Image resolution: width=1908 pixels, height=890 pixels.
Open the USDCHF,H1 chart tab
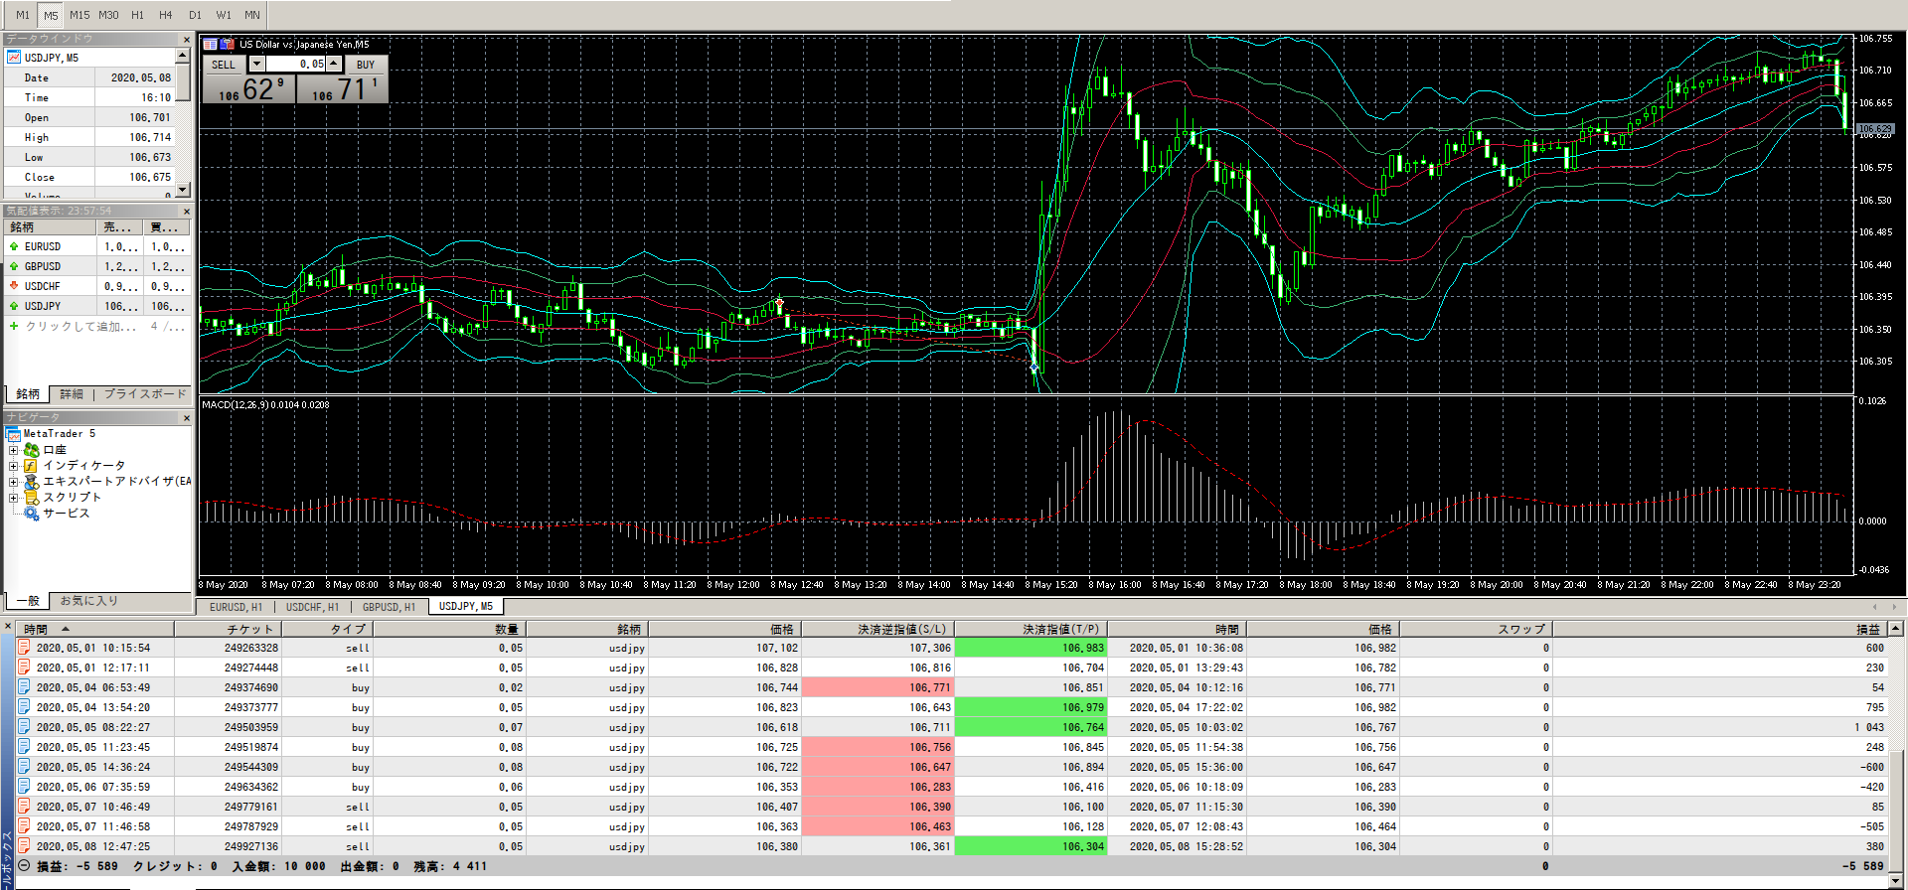click(312, 607)
